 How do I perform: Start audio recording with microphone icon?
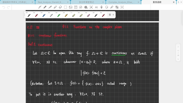102,7
